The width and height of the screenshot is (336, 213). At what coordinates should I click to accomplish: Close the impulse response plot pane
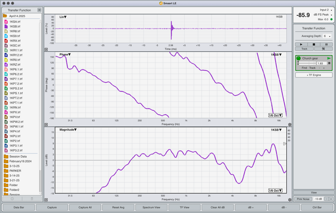[x=46, y=49]
